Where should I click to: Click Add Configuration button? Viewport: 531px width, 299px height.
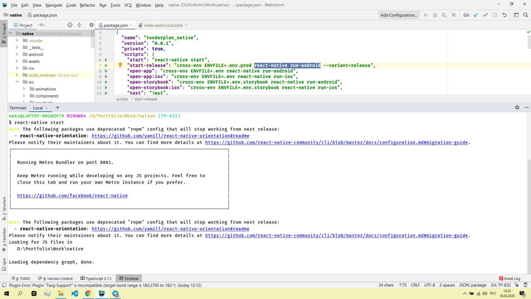[399, 15]
